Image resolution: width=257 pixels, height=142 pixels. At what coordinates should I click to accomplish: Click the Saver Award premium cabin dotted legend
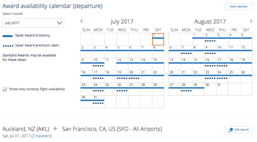8,46
